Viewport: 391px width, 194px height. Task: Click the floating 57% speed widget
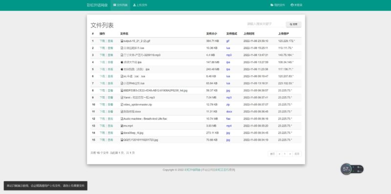point(352,169)
